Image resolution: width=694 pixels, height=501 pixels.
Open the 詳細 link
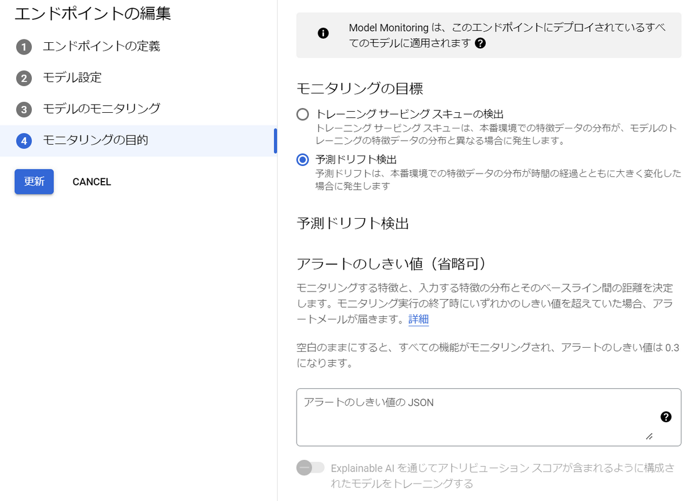coord(419,319)
